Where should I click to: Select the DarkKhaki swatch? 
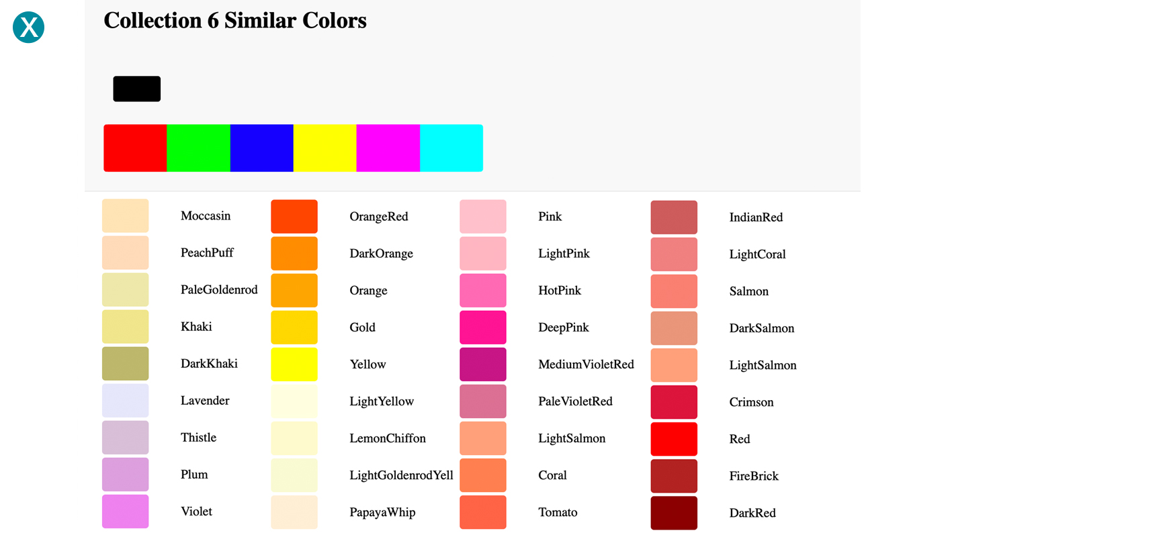click(126, 363)
